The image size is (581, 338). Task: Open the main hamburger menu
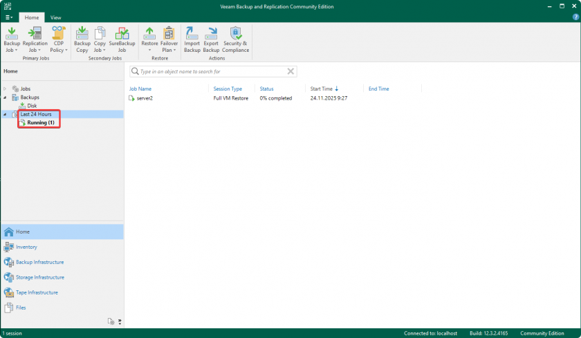[x=8, y=17]
